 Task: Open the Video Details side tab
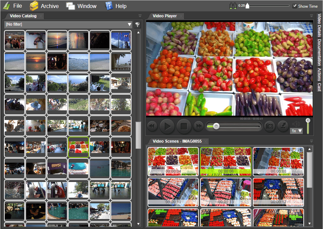(x=319, y=25)
